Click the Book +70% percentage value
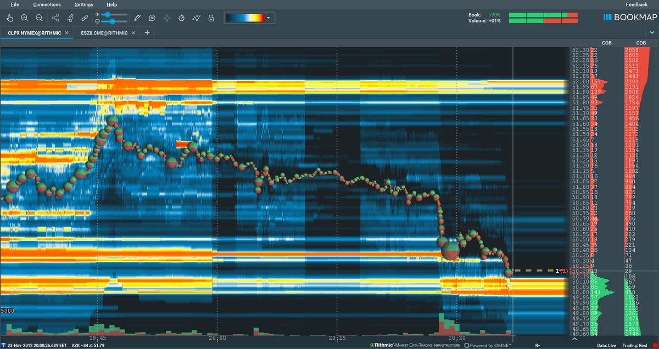Viewport: 659px width, 349px height. pyautogui.click(x=494, y=15)
